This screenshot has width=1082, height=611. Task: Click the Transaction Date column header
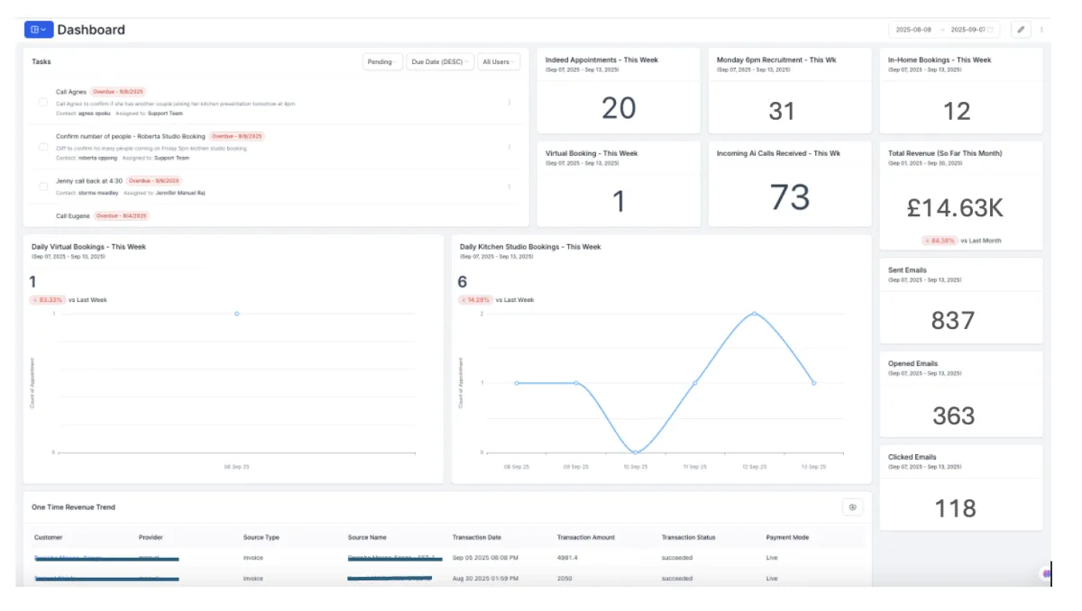pos(477,537)
